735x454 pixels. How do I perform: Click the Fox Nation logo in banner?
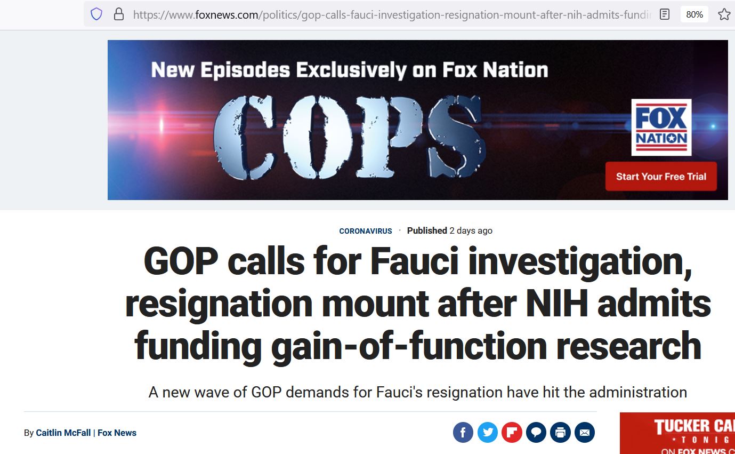point(661,127)
